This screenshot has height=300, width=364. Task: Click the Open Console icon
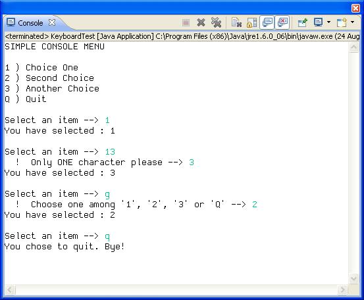coord(342,22)
